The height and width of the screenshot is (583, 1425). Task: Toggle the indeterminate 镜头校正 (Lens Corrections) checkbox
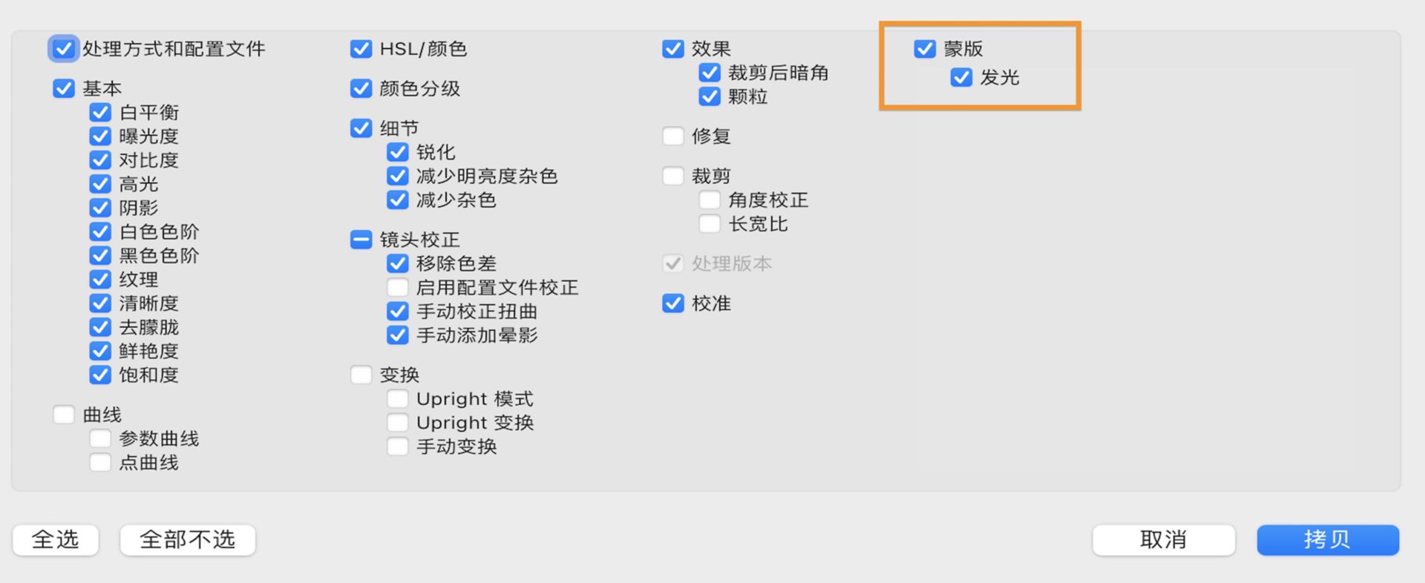[x=361, y=240]
